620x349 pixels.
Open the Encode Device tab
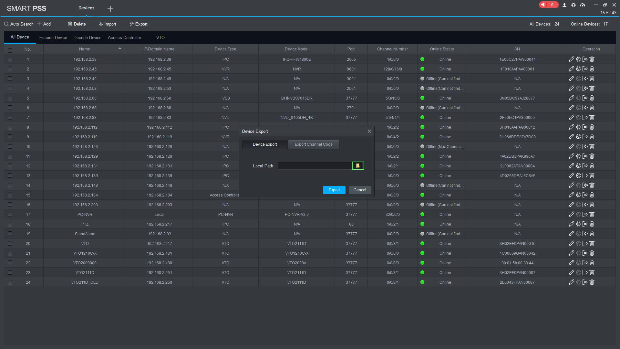(x=53, y=37)
